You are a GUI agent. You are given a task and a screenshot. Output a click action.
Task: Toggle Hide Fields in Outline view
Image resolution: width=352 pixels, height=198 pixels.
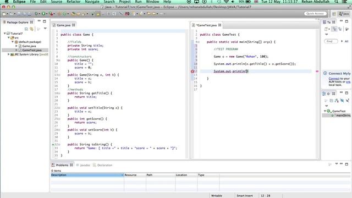click(342, 101)
